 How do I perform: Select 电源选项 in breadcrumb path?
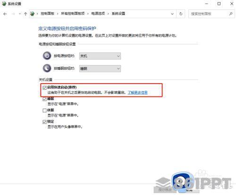click(x=98, y=14)
